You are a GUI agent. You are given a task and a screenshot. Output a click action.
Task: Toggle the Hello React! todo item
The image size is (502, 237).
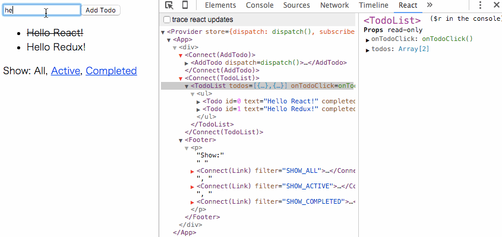tap(55, 33)
